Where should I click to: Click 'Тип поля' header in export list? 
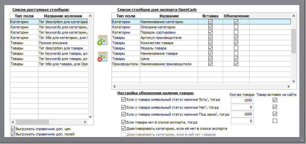(x=126, y=16)
